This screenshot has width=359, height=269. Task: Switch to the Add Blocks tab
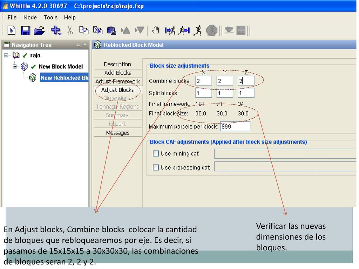[118, 73]
